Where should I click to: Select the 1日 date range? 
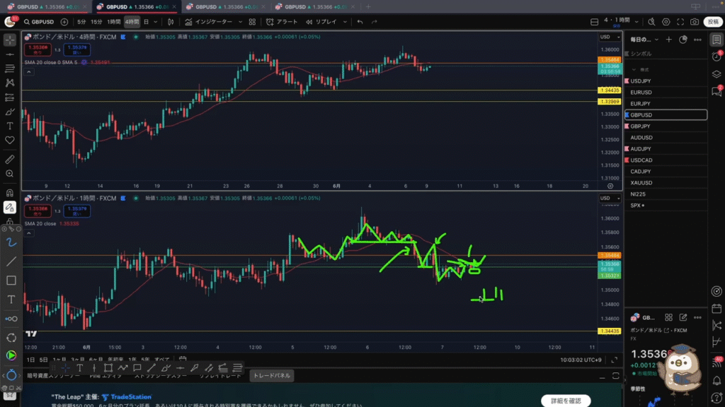click(30, 360)
